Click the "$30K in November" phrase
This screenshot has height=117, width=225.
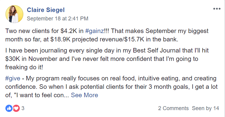click(31, 59)
